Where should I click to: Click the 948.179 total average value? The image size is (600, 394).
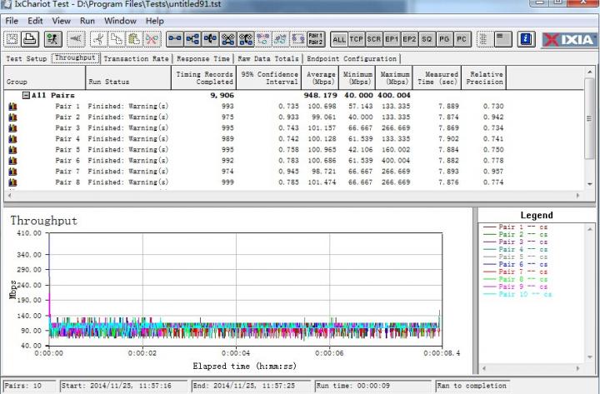(x=321, y=95)
